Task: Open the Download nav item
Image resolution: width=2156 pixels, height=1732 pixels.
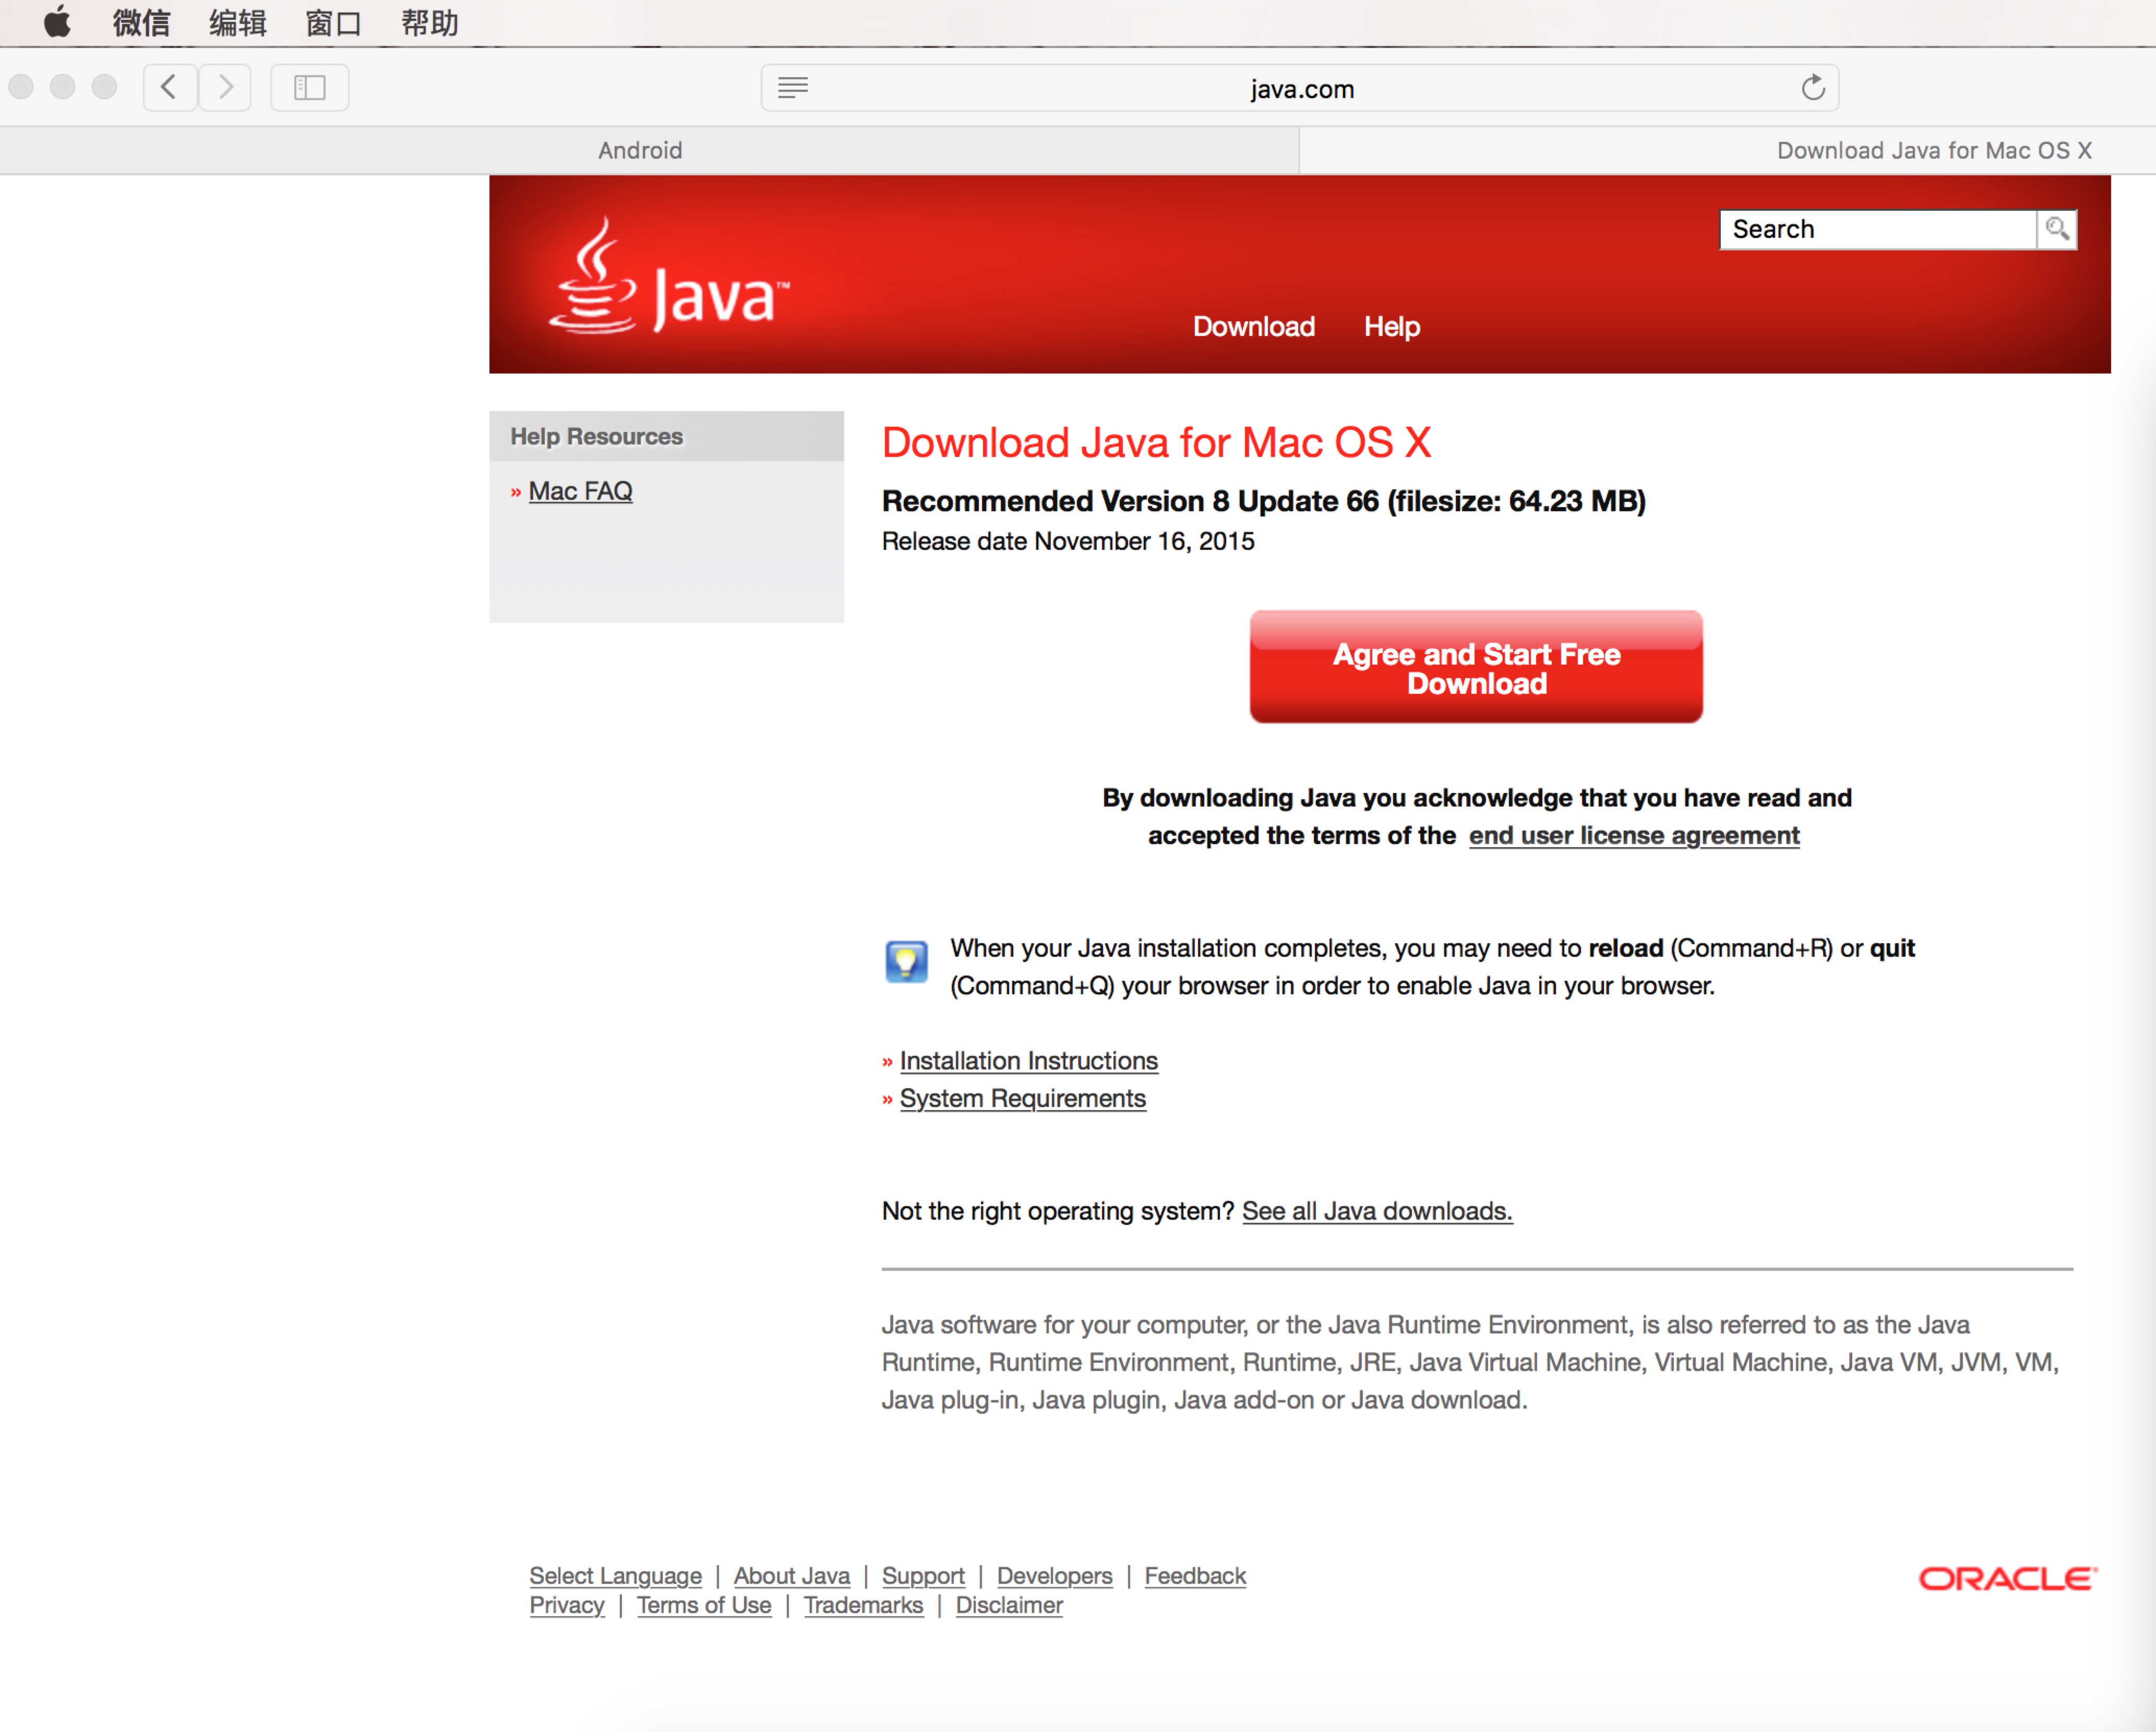Action: (x=1254, y=326)
